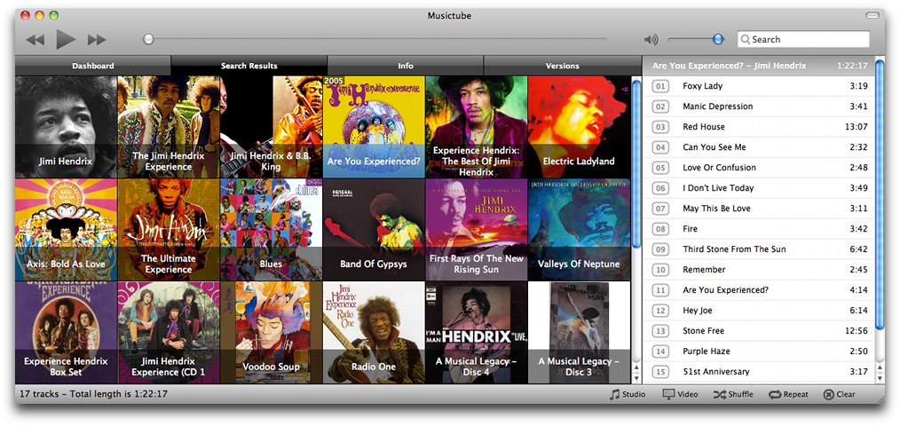The height and width of the screenshot is (426, 900).
Task: Select the Hey Joe track
Action: [x=759, y=311]
